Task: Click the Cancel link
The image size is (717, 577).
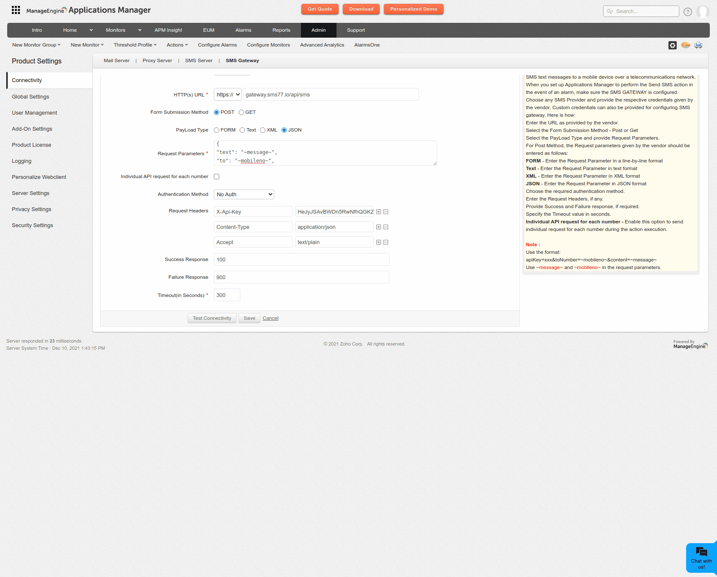Action: [270, 319]
